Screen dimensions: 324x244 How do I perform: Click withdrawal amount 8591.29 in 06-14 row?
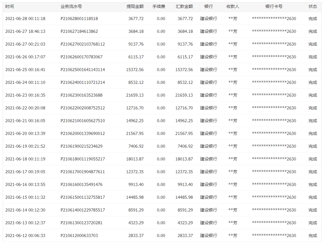[136, 210]
